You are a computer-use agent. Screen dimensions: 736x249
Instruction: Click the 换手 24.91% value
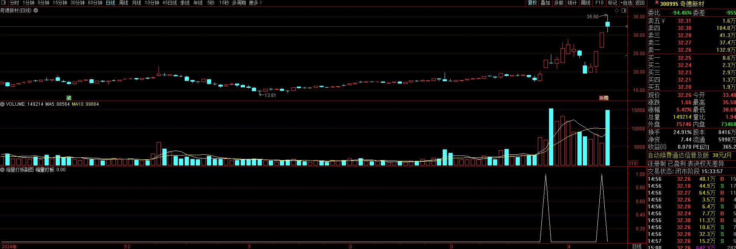click(x=682, y=132)
